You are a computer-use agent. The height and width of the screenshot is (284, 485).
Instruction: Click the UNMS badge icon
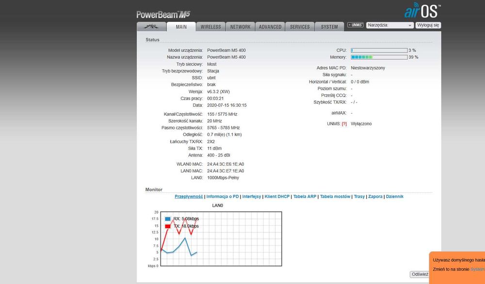(356, 25)
